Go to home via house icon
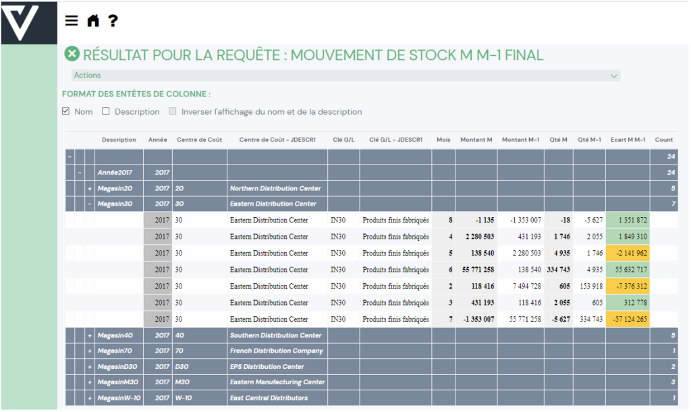 click(x=93, y=21)
